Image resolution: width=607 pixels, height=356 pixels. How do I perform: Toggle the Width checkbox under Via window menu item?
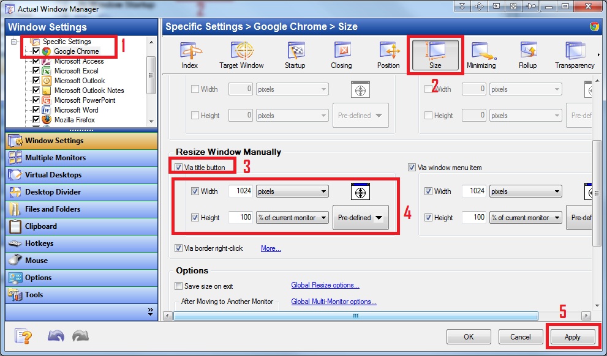pos(429,191)
